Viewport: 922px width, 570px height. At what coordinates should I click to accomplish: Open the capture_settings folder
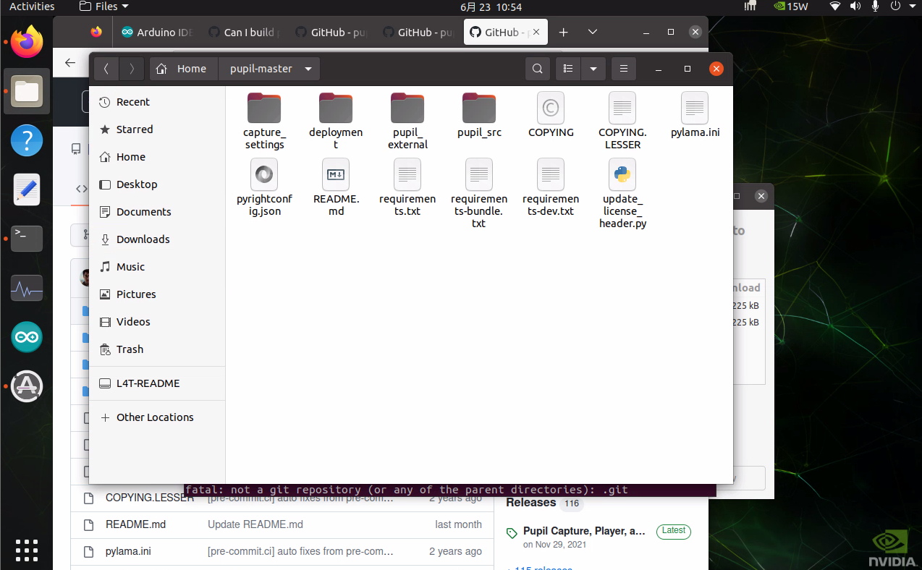coord(264,122)
